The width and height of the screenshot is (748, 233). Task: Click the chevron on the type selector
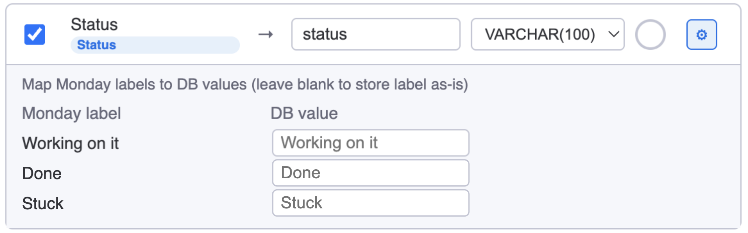(613, 34)
